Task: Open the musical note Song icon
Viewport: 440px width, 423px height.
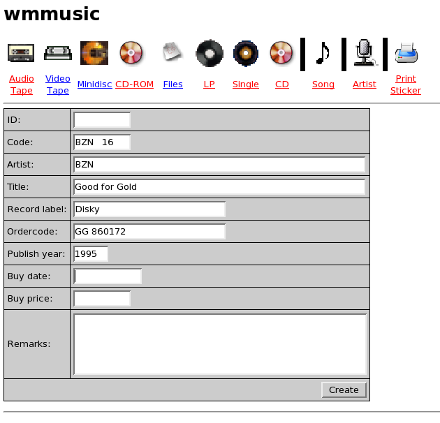Action: [x=323, y=53]
